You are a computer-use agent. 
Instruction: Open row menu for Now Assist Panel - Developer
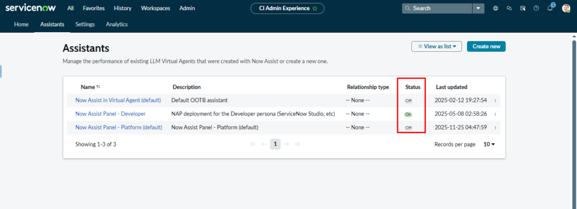[x=495, y=114]
